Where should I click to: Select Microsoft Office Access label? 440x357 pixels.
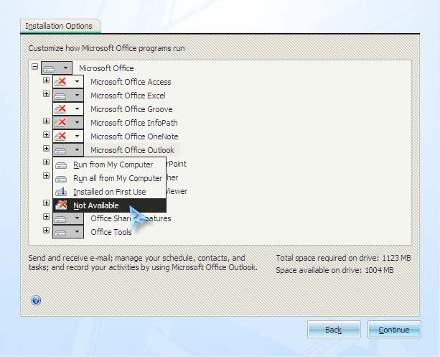pyautogui.click(x=131, y=82)
